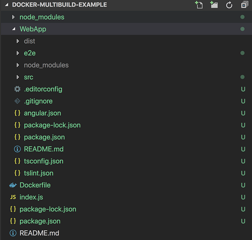Expand the dist folder arrow
This screenshot has height=240, width=252.
[x=18, y=41]
